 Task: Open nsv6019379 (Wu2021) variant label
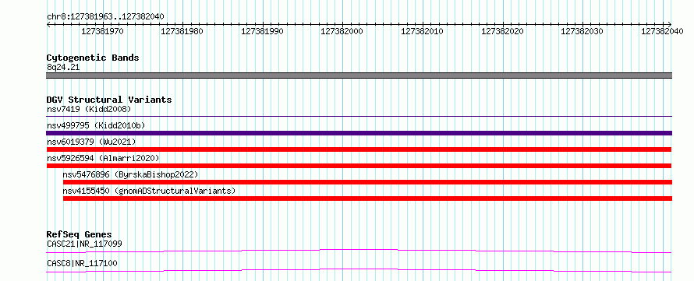[x=91, y=142]
